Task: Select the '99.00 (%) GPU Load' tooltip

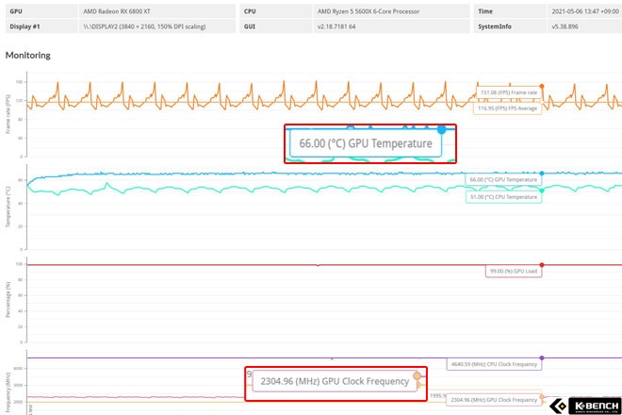Action: click(x=514, y=272)
